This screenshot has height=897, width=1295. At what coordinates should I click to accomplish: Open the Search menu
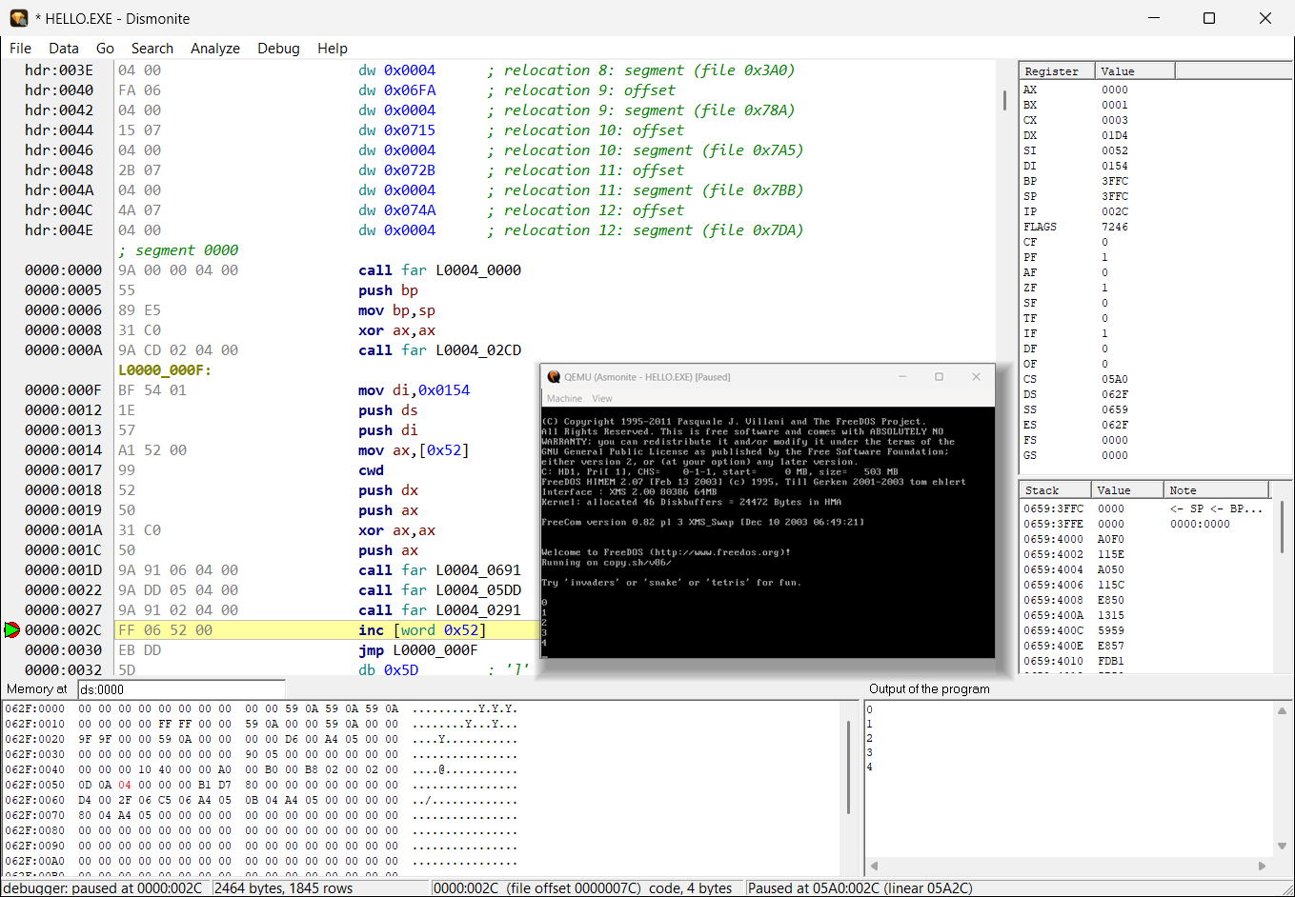[x=152, y=49]
